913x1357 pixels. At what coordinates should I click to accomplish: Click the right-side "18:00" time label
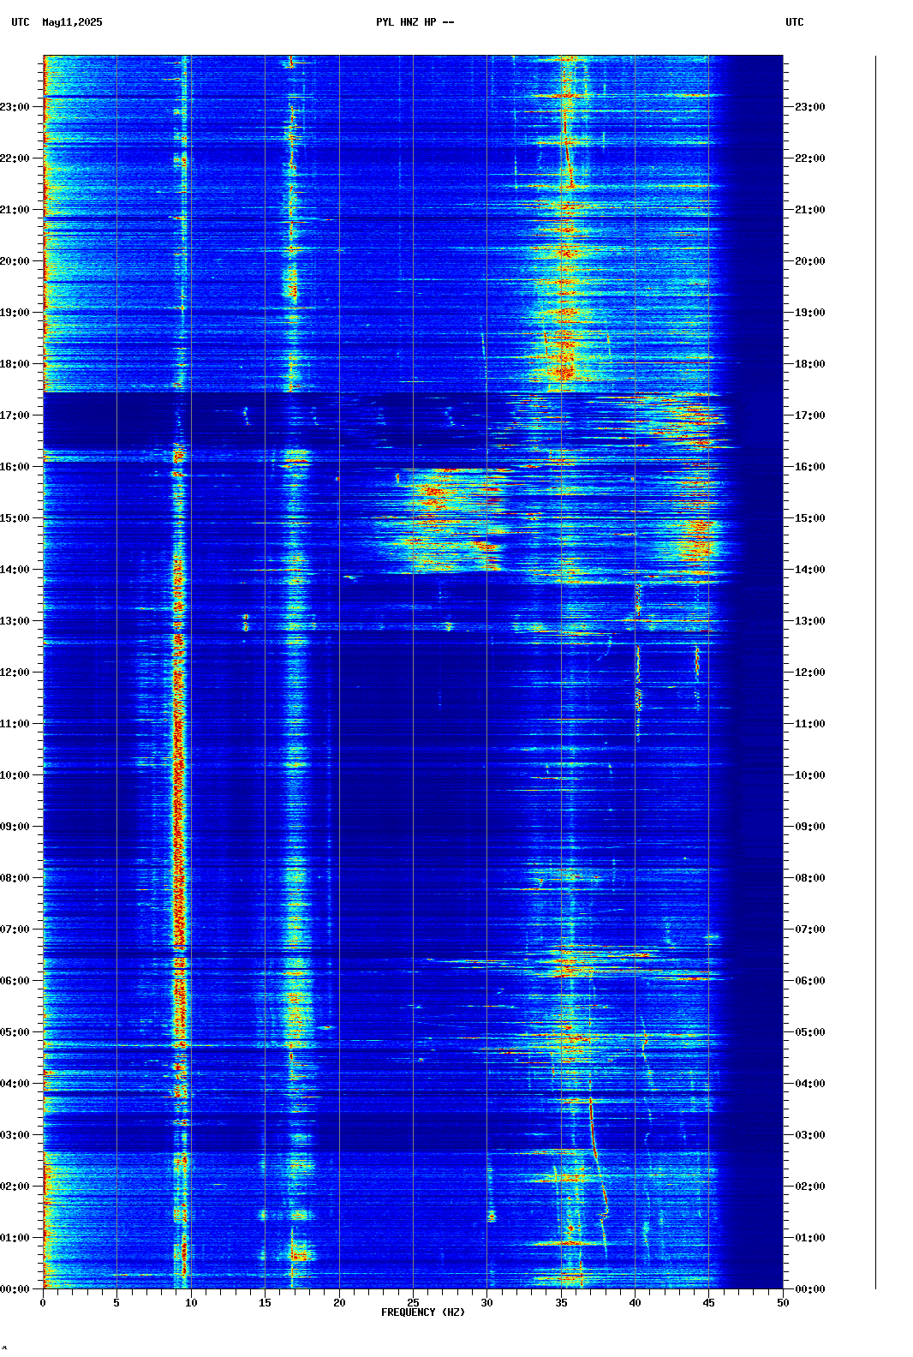tap(810, 364)
